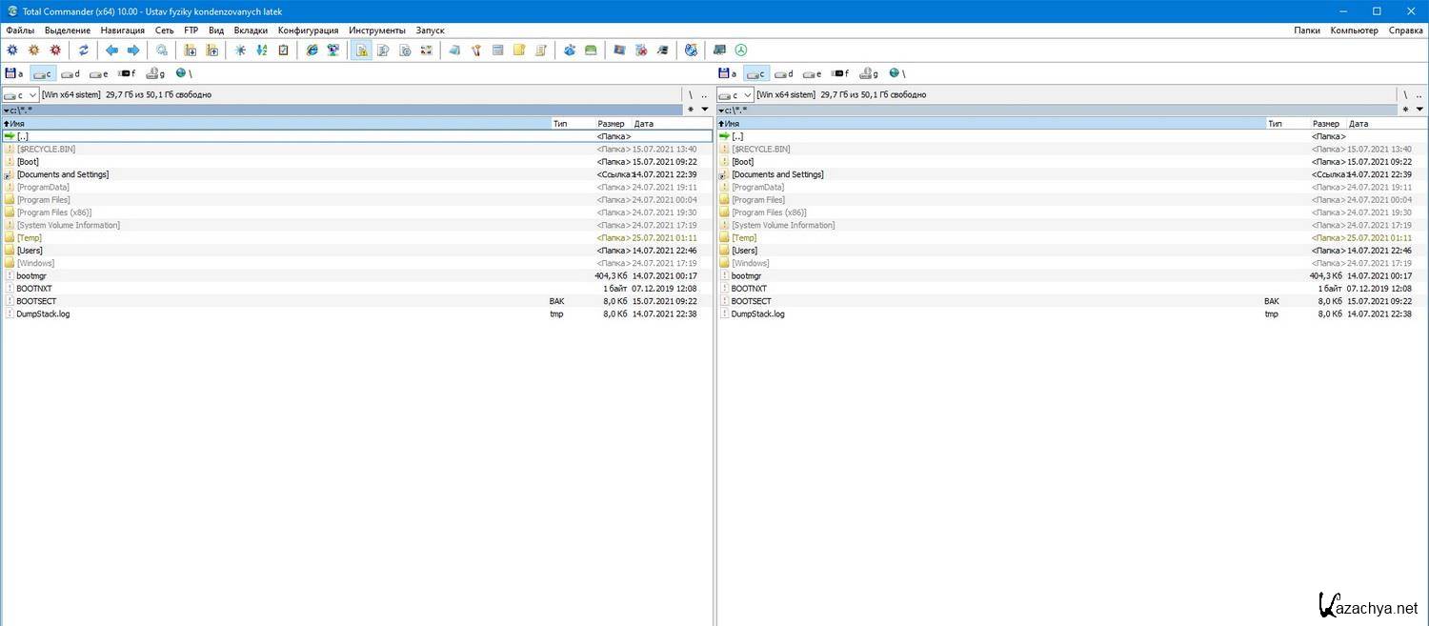Viewport: 1429px width, 626px height.
Task: Expand the left panel directory history arrow
Action: [x=705, y=110]
